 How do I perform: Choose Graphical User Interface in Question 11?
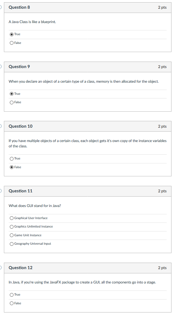(12, 218)
